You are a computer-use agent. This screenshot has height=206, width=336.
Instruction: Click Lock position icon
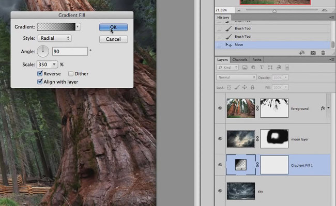(x=245, y=87)
